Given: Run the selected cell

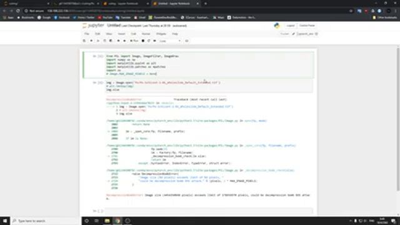Looking at the screenshot, I should tap(134, 41).
